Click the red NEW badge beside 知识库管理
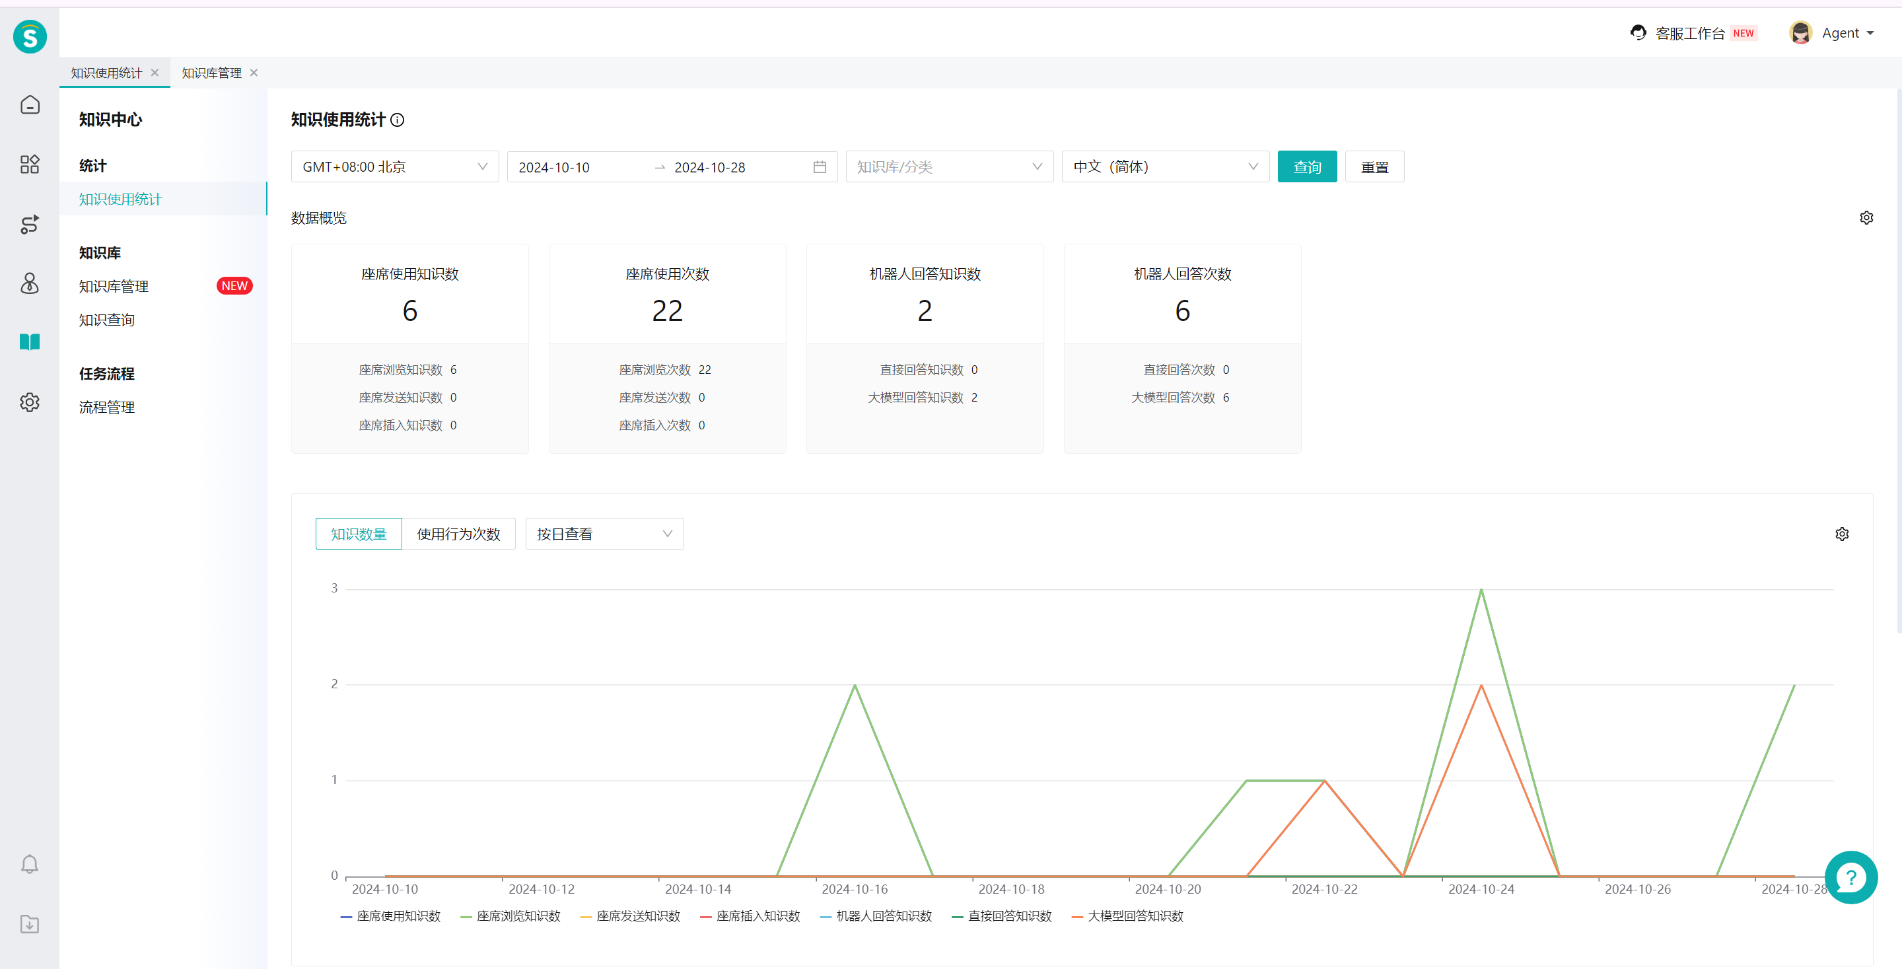1902x969 pixels. [x=235, y=286]
